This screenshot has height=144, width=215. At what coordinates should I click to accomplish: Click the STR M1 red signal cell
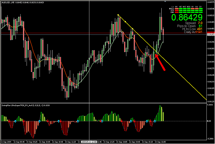tap(176, 10)
